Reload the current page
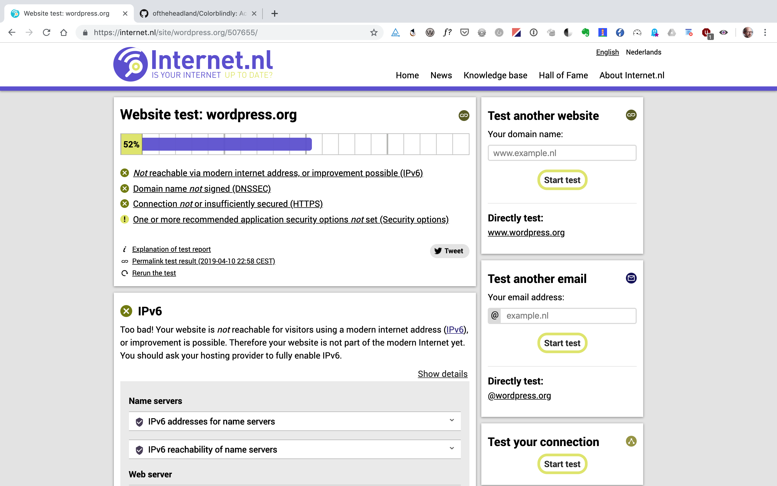This screenshot has height=486, width=777. [47, 32]
